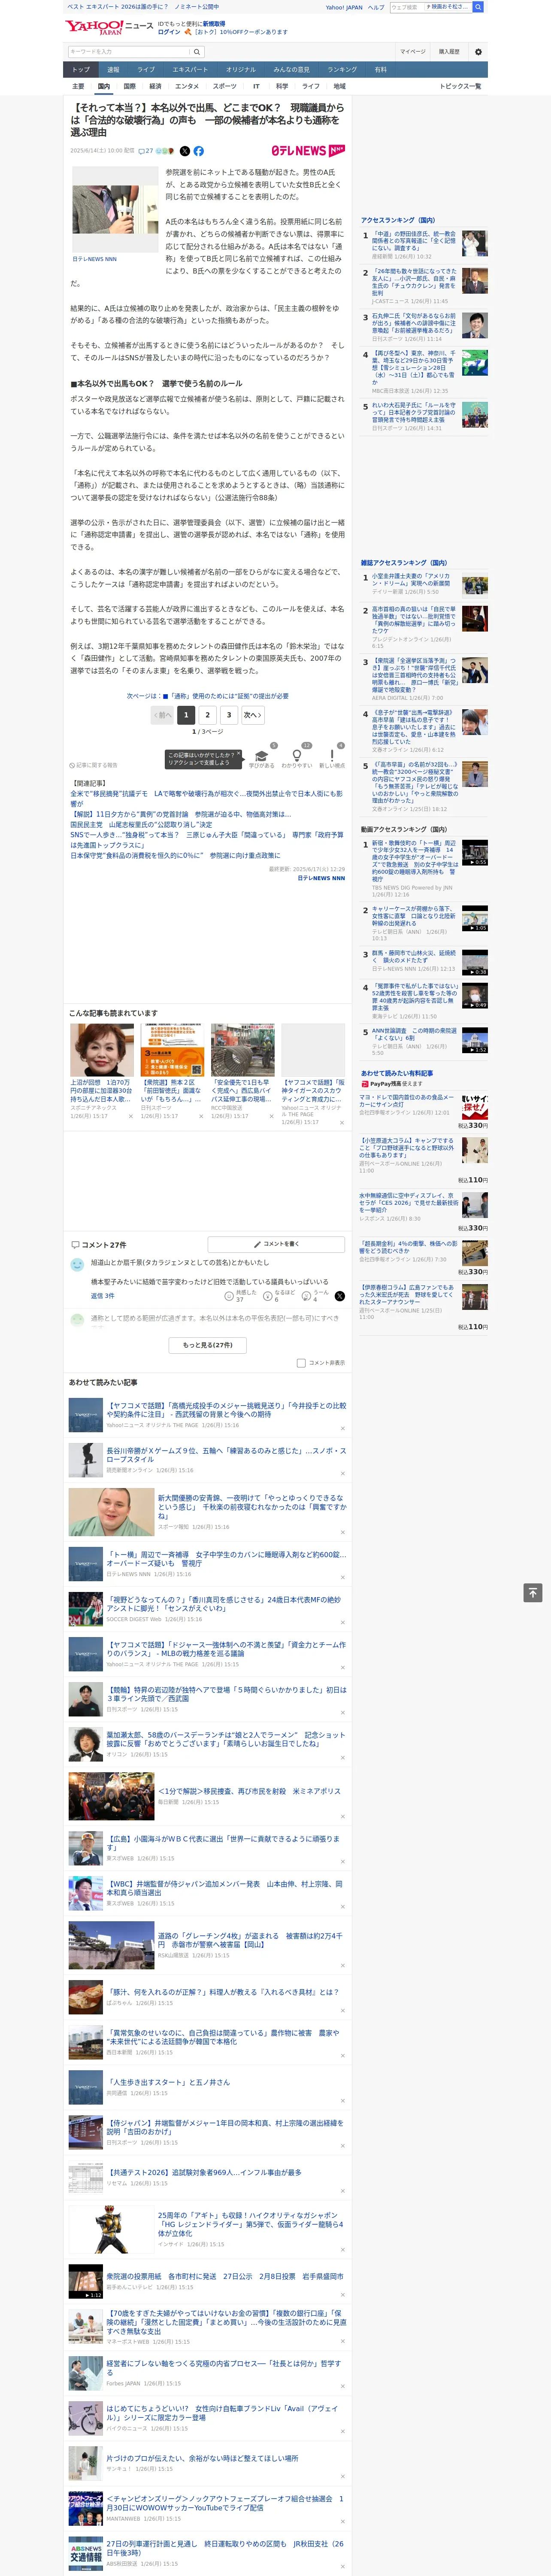The image size is (551, 2576).
Task: Click the 次へ pagination button
Action: pyautogui.click(x=253, y=714)
